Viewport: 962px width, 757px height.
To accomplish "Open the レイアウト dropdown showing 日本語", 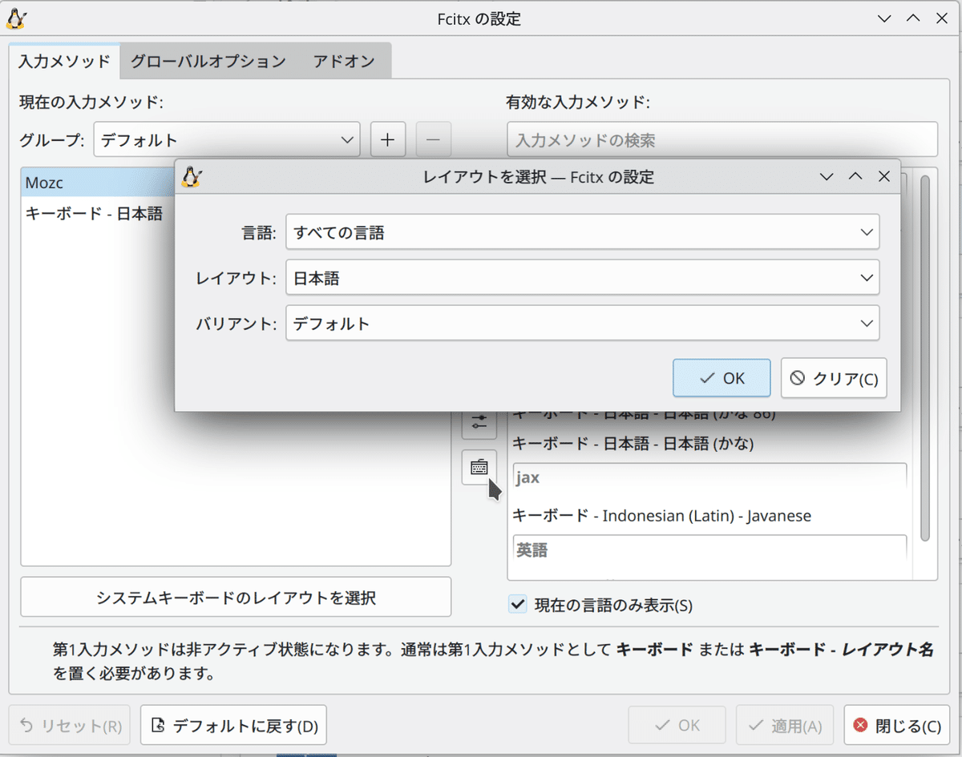I will [x=583, y=278].
